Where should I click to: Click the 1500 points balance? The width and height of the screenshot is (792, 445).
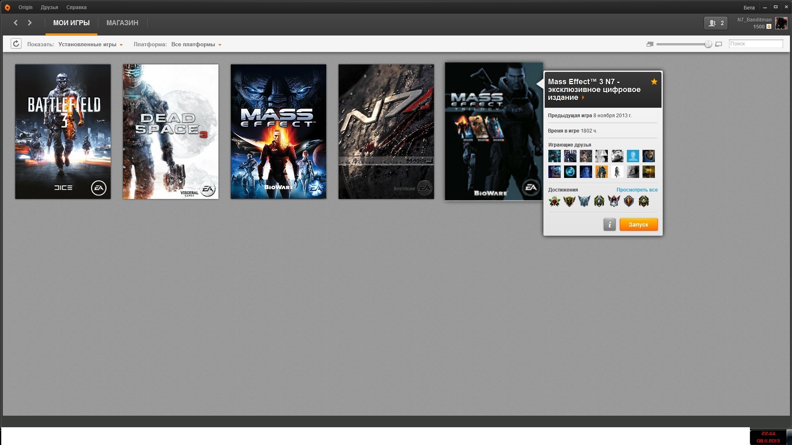pos(759,27)
